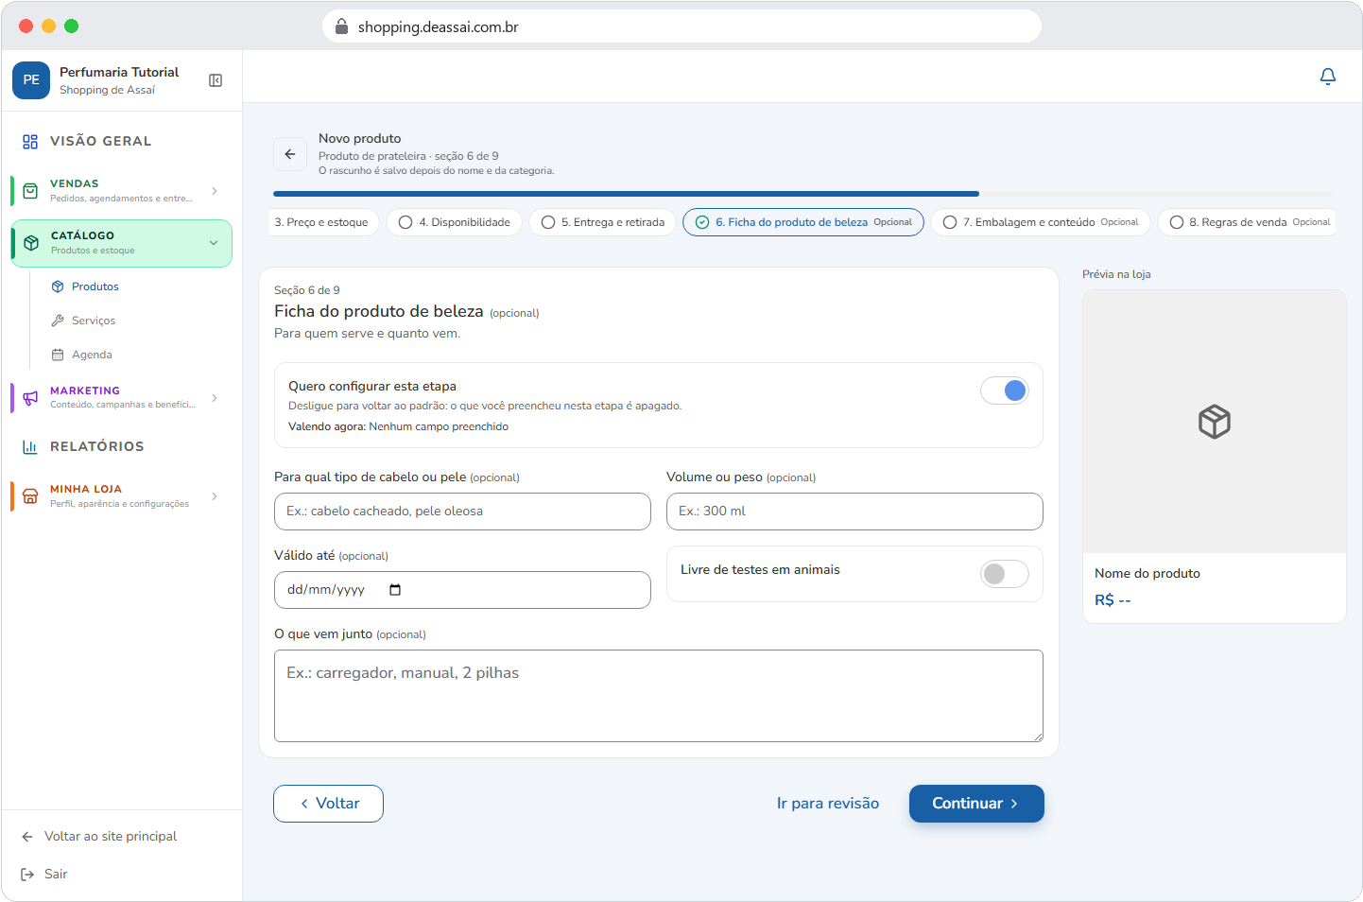Expand the Marketing menu chevron
This screenshot has width=1363, height=902.
(215, 398)
